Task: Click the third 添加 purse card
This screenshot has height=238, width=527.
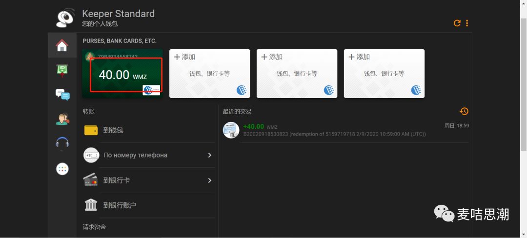Action: [x=384, y=74]
